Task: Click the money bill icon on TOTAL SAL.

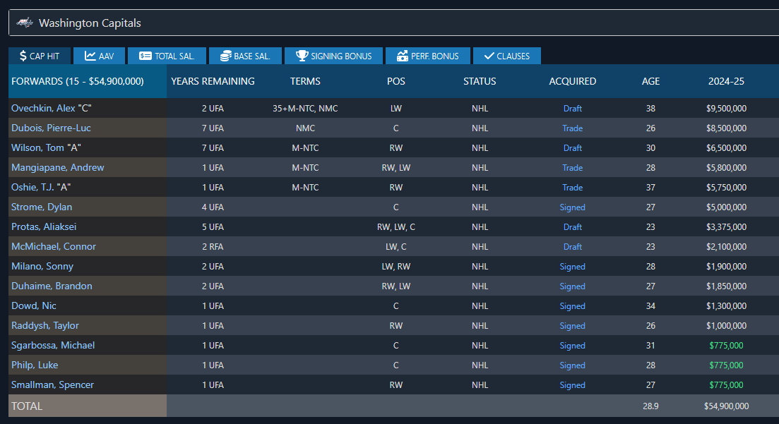Action: (145, 56)
